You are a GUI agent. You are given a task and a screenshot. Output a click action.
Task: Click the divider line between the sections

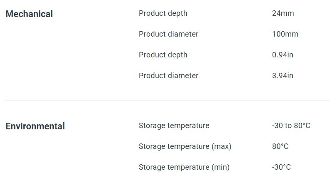pyautogui.click(x=167, y=101)
